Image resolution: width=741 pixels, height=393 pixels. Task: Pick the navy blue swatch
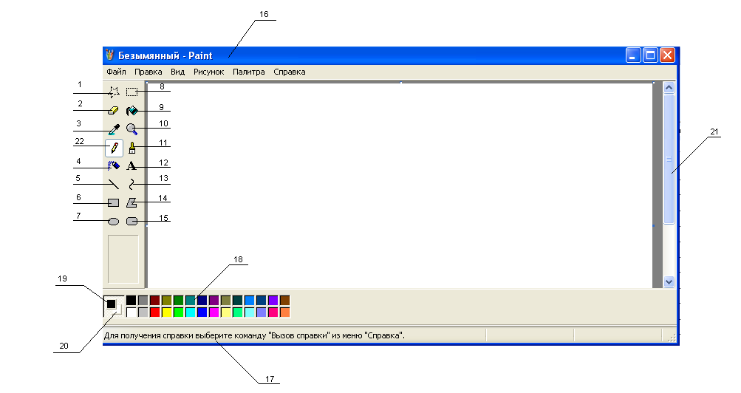click(202, 301)
